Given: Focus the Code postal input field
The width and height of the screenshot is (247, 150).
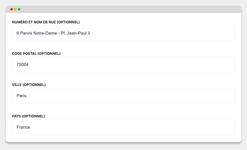Looking at the screenshot, I should (x=124, y=65).
